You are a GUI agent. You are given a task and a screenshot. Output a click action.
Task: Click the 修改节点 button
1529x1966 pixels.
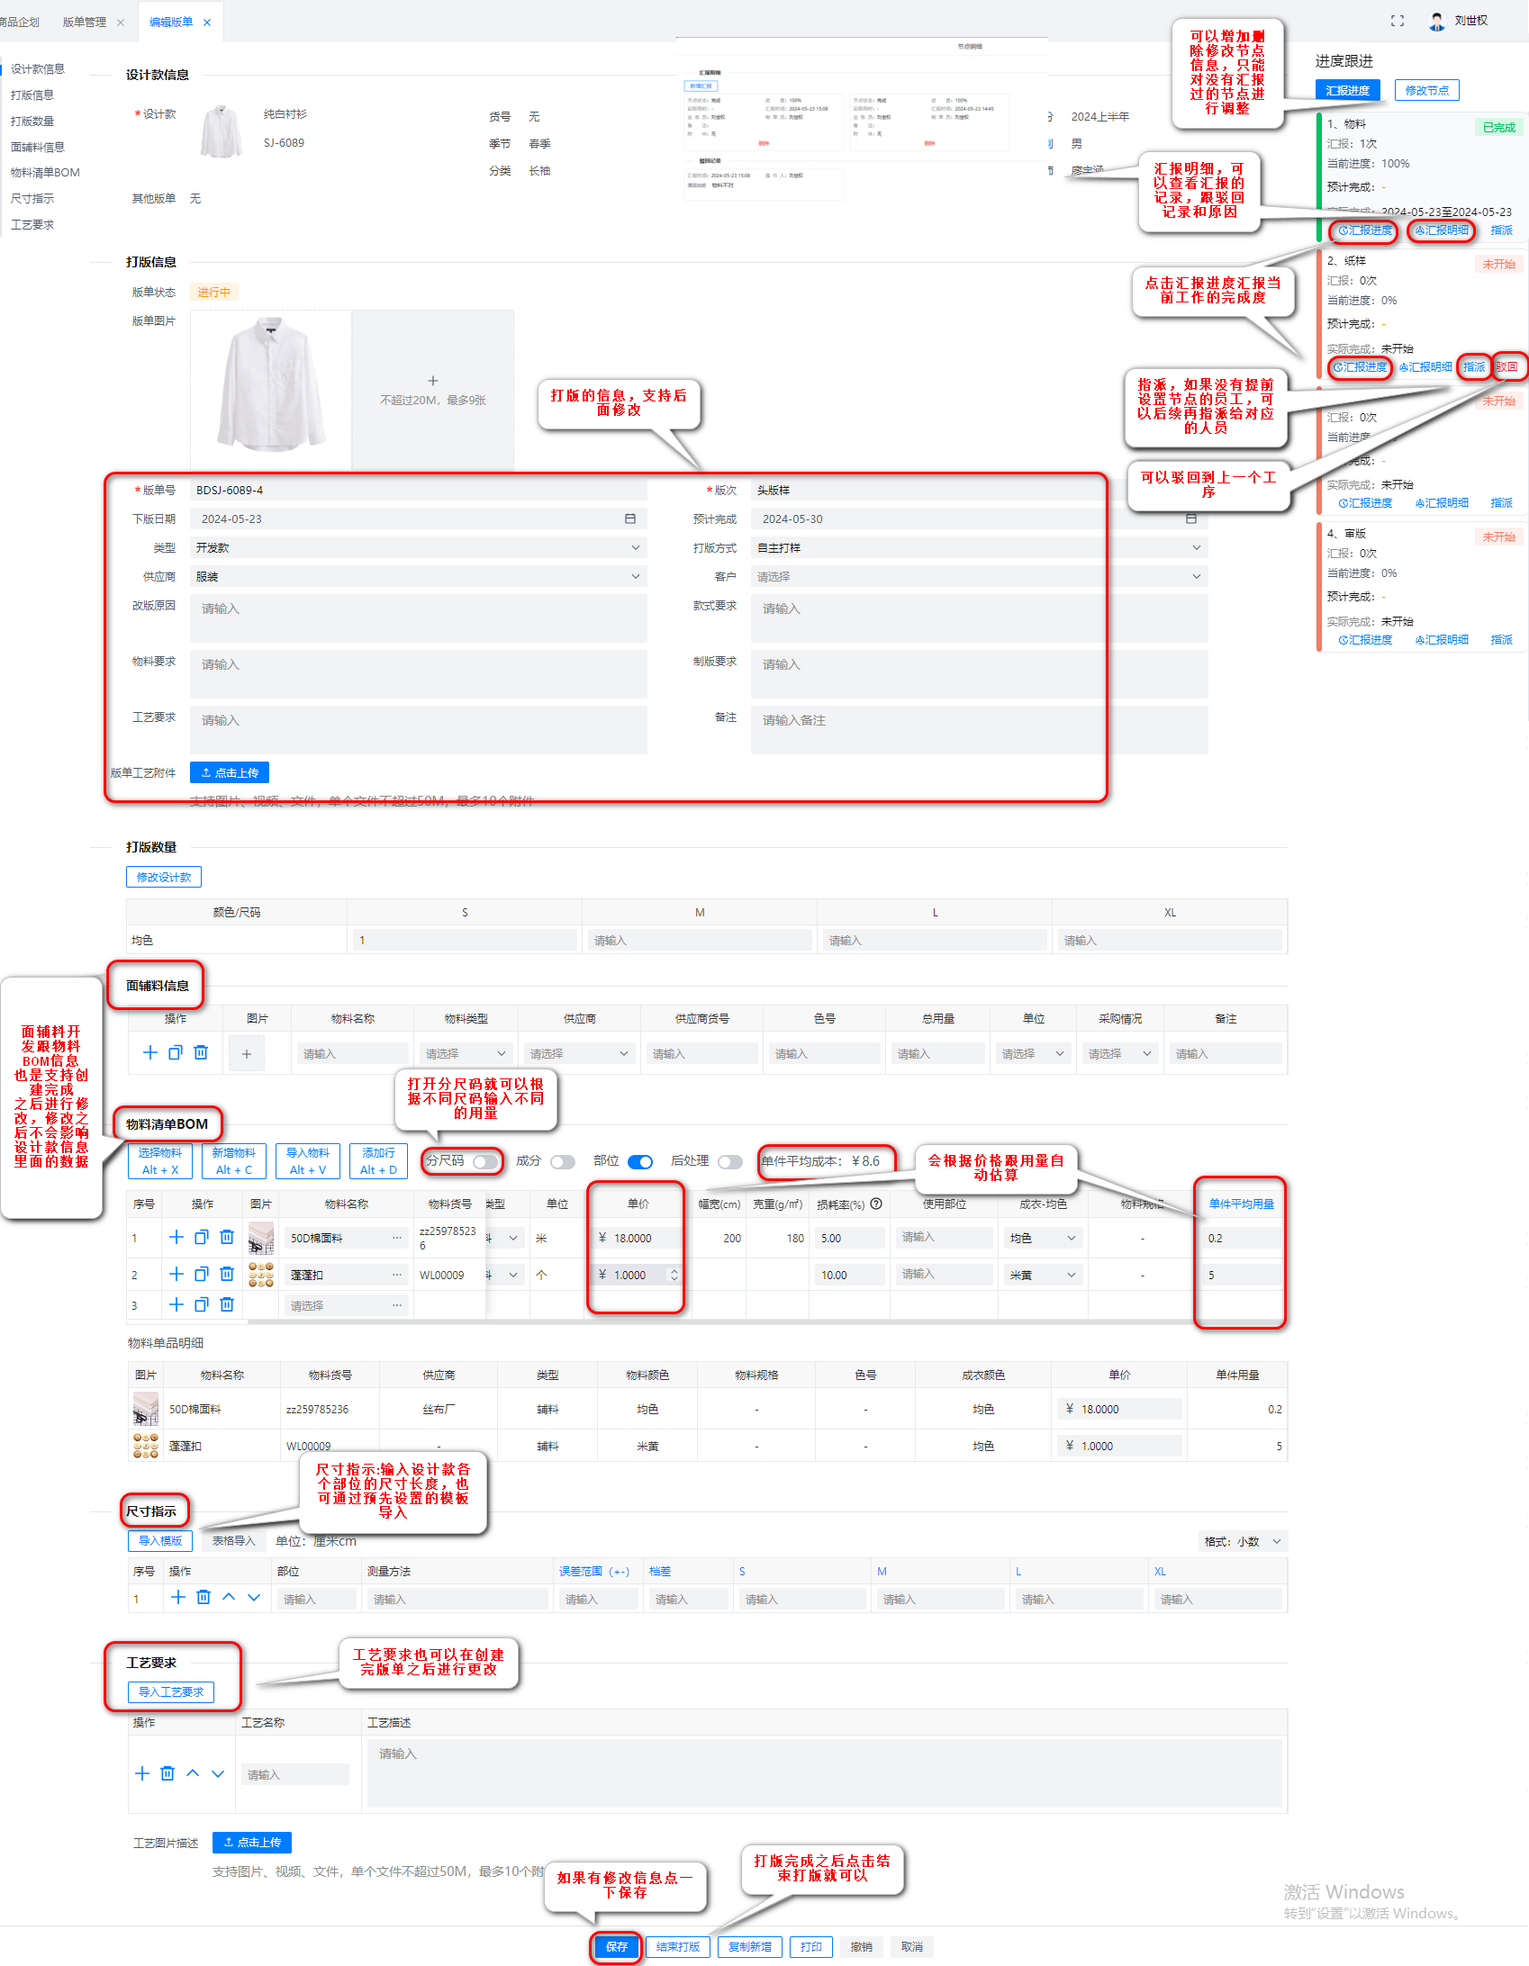click(x=1426, y=90)
